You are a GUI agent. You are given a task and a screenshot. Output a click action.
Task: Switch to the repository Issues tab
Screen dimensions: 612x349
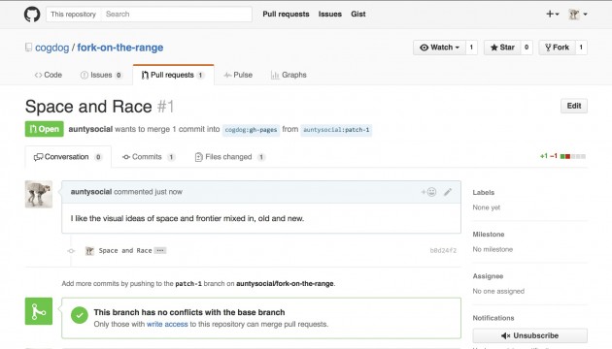[101, 75]
